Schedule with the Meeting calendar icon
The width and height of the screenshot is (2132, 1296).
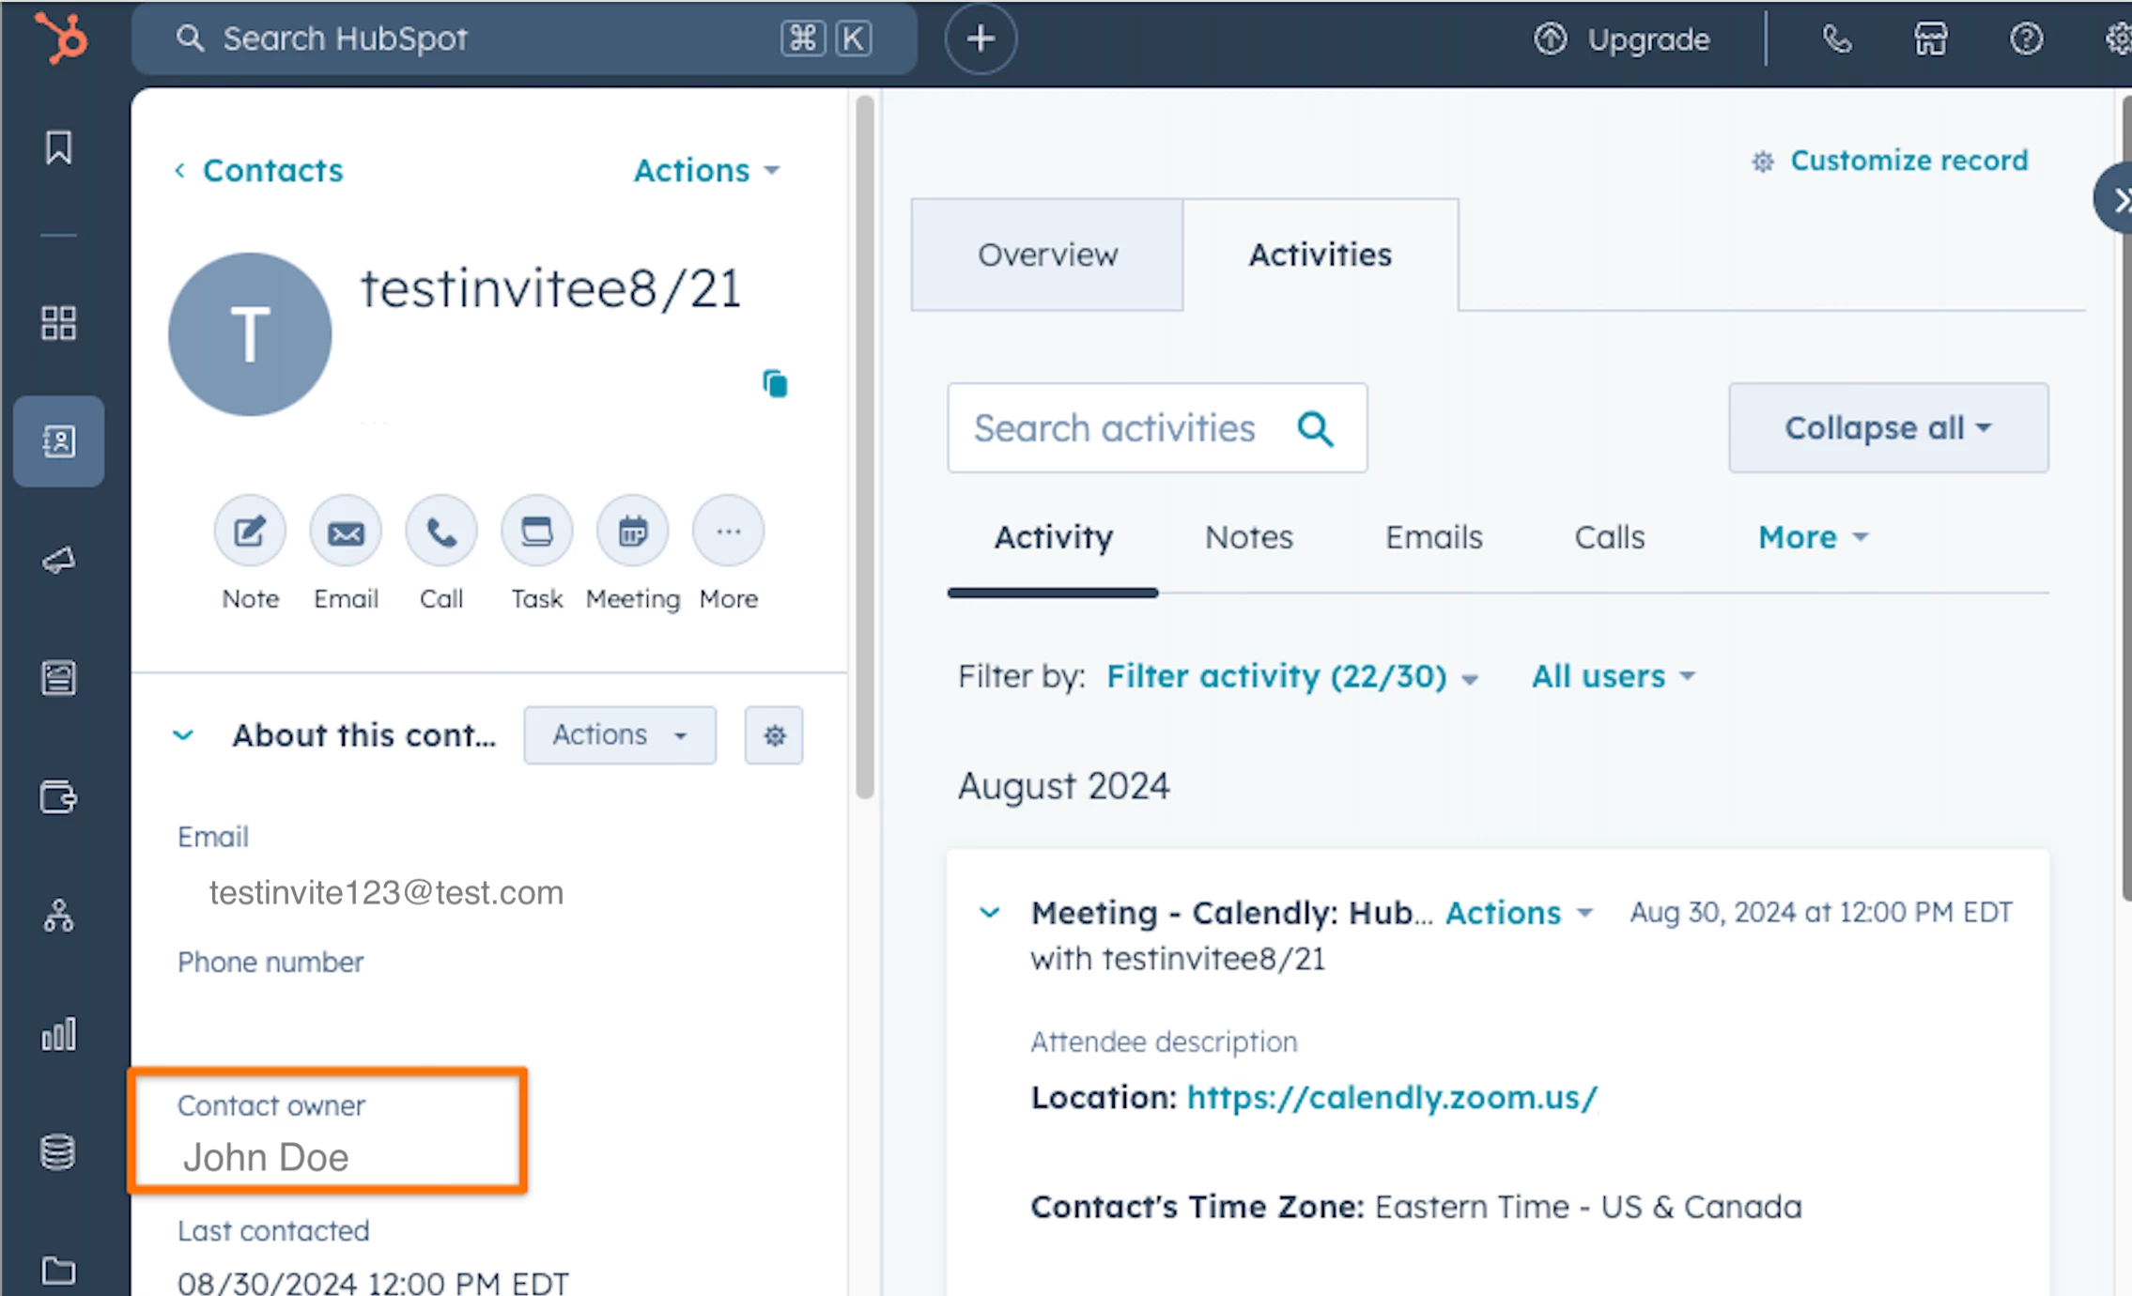632,532
